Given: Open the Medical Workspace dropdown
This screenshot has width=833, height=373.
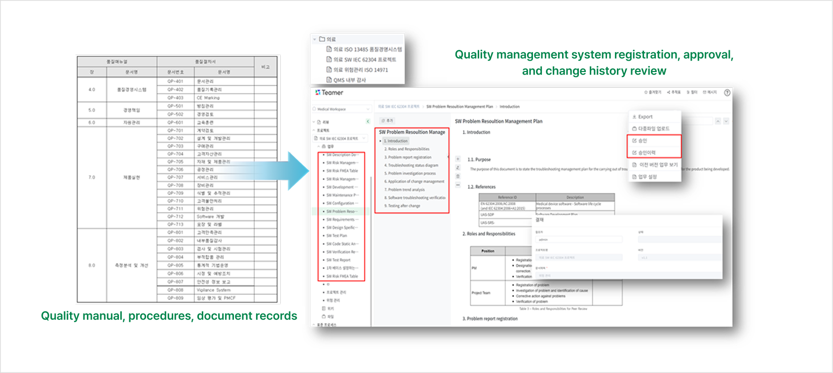Looking at the screenshot, I should pyautogui.click(x=341, y=109).
